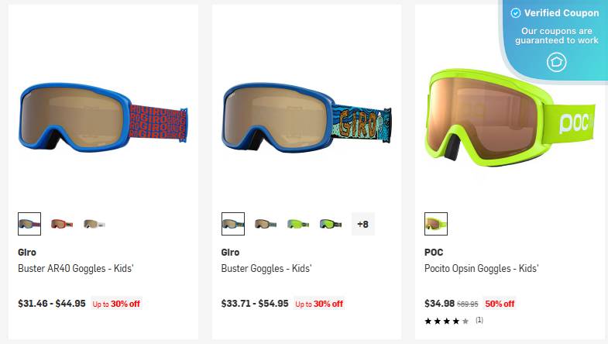Click the POC brand name

click(x=434, y=252)
